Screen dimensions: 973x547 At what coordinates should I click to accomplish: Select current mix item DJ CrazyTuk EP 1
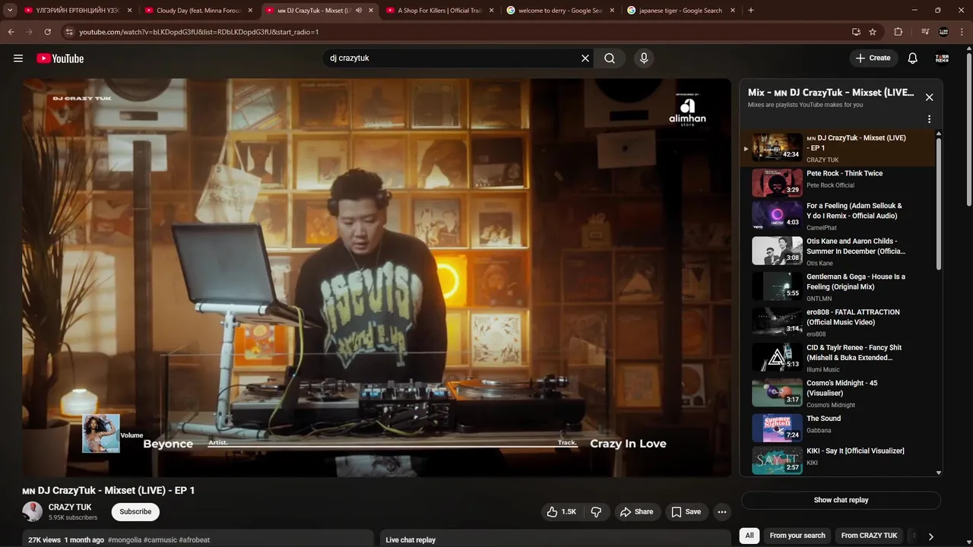(838, 147)
